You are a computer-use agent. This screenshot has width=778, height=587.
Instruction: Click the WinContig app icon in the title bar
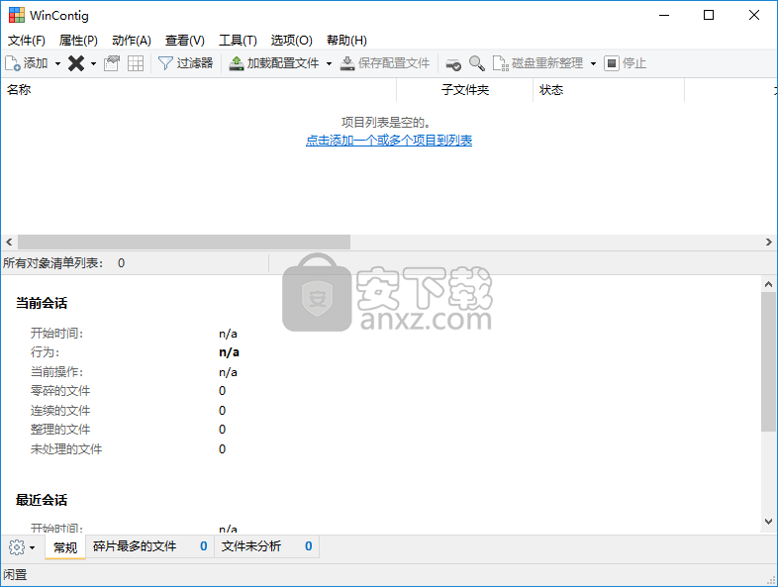[17, 16]
